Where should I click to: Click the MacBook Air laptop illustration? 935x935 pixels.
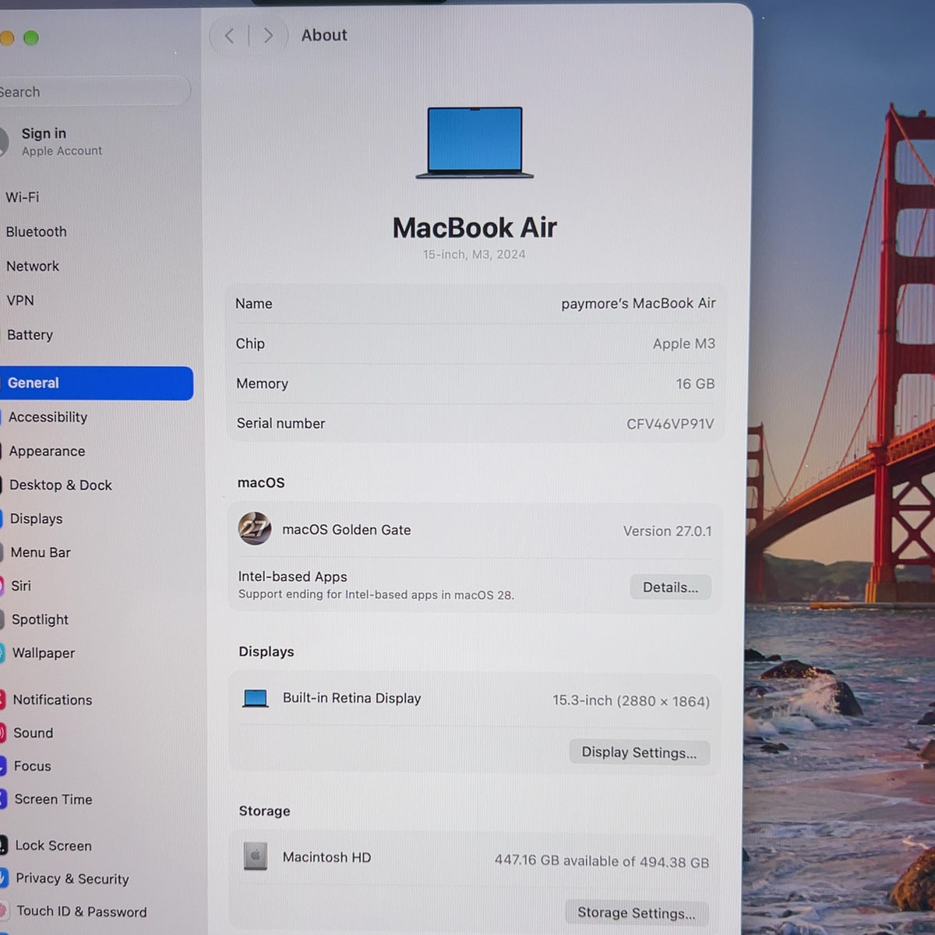coord(475,143)
